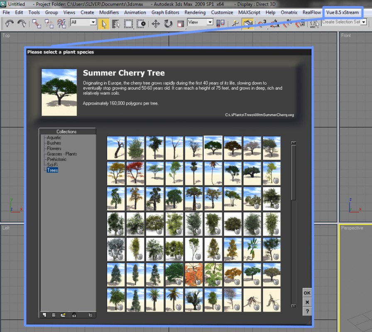This screenshot has width=372, height=332.
Task: Click the open-folder icon under Collections
Action: (x=63, y=315)
